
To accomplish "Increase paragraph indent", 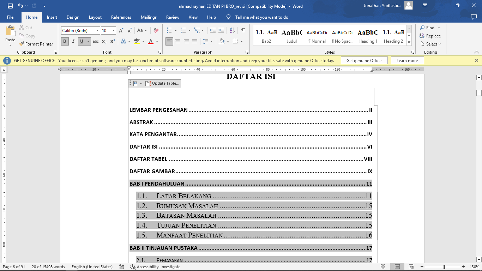I will pyautogui.click(x=221, y=30).
